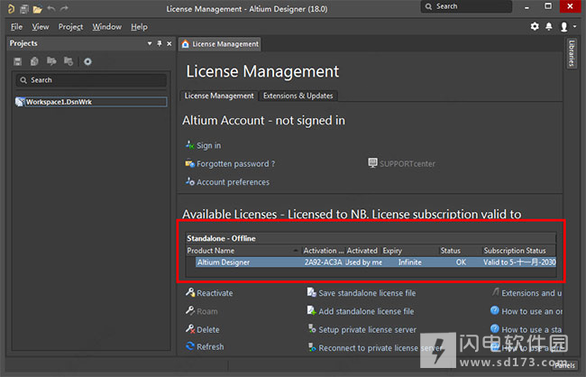Viewport: 586px width, 377px height.
Task: Click the Altium logo icon in title bar
Action: pos(11,8)
